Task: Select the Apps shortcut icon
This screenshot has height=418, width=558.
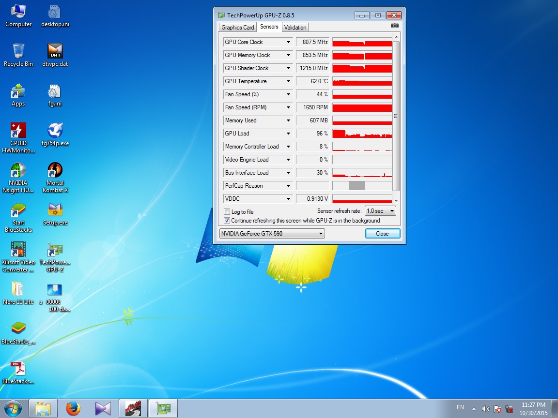Action: pyautogui.click(x=18, y=95)
